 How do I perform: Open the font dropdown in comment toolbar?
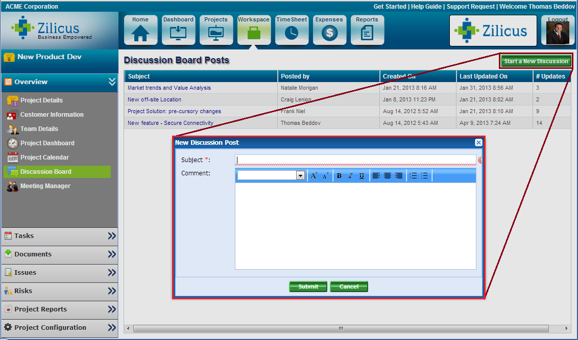coord(300,175)
